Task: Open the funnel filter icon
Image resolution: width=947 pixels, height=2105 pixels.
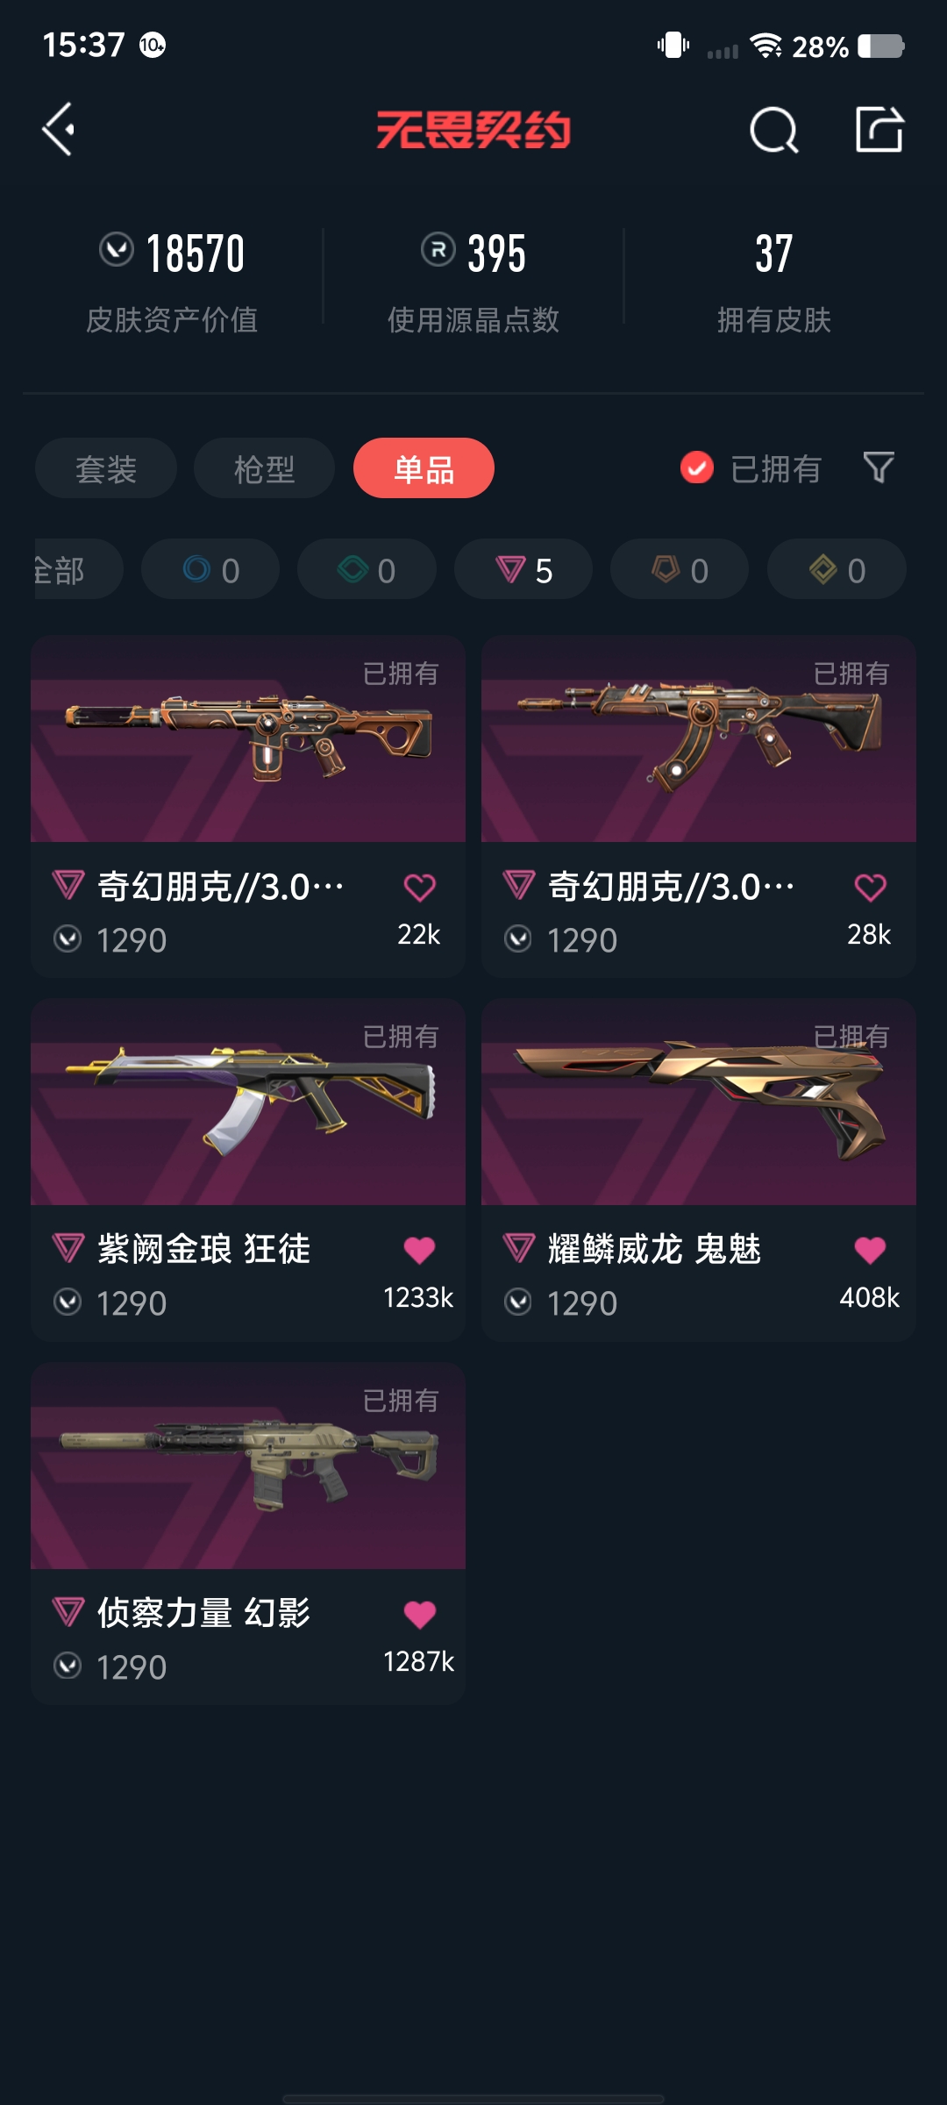Action: click(879, 467)
